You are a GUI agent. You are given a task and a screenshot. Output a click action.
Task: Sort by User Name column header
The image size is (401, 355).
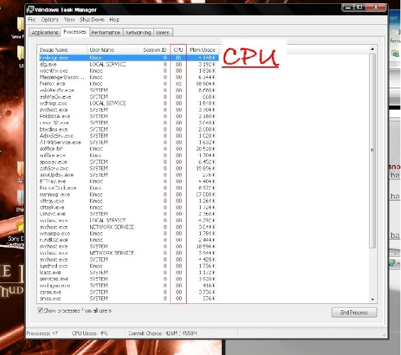113,50
